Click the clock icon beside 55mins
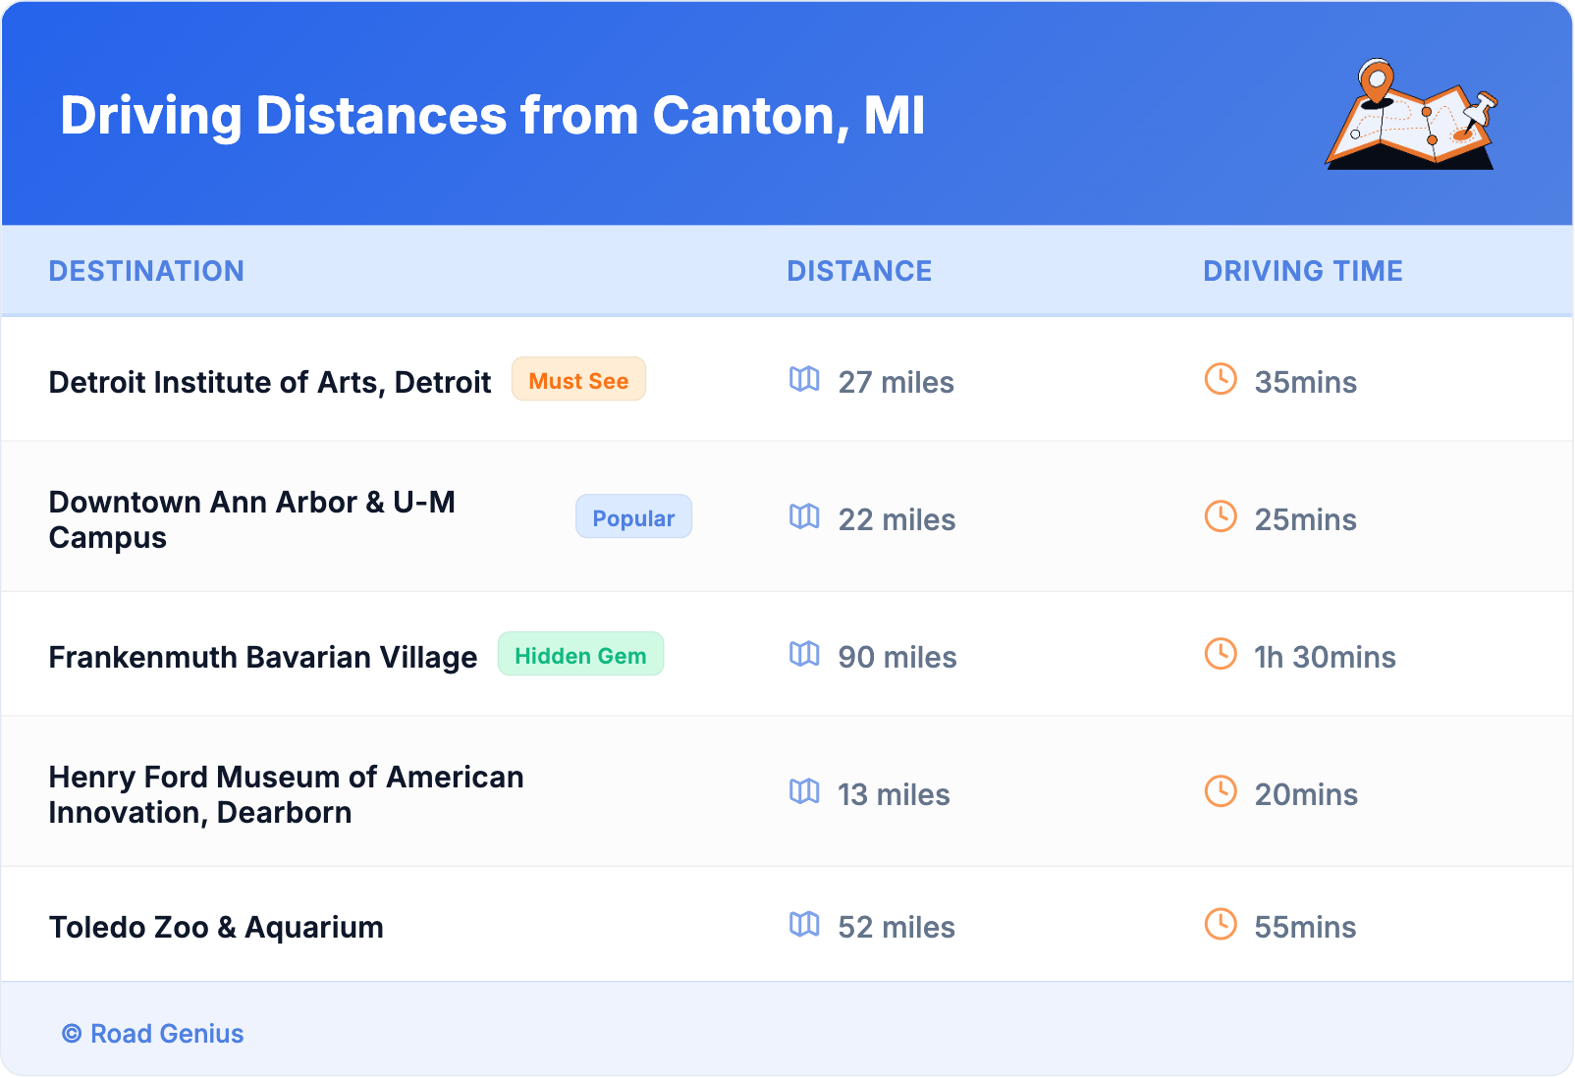Viewport: 1575px width, 1078px height. coord(1221,924)
